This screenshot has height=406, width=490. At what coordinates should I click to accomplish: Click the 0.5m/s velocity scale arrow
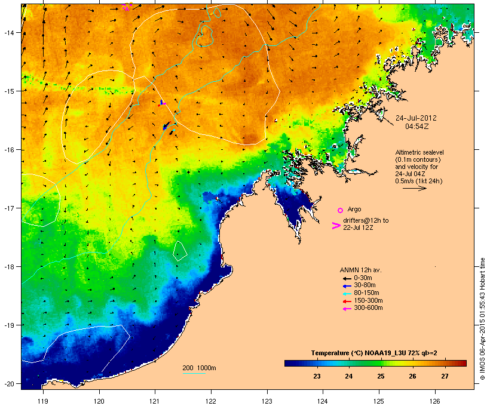pos(415,188)
